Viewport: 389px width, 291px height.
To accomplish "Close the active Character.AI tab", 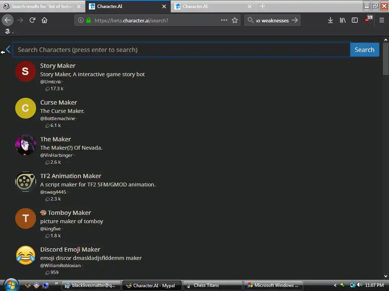I will tap(164, 6).
